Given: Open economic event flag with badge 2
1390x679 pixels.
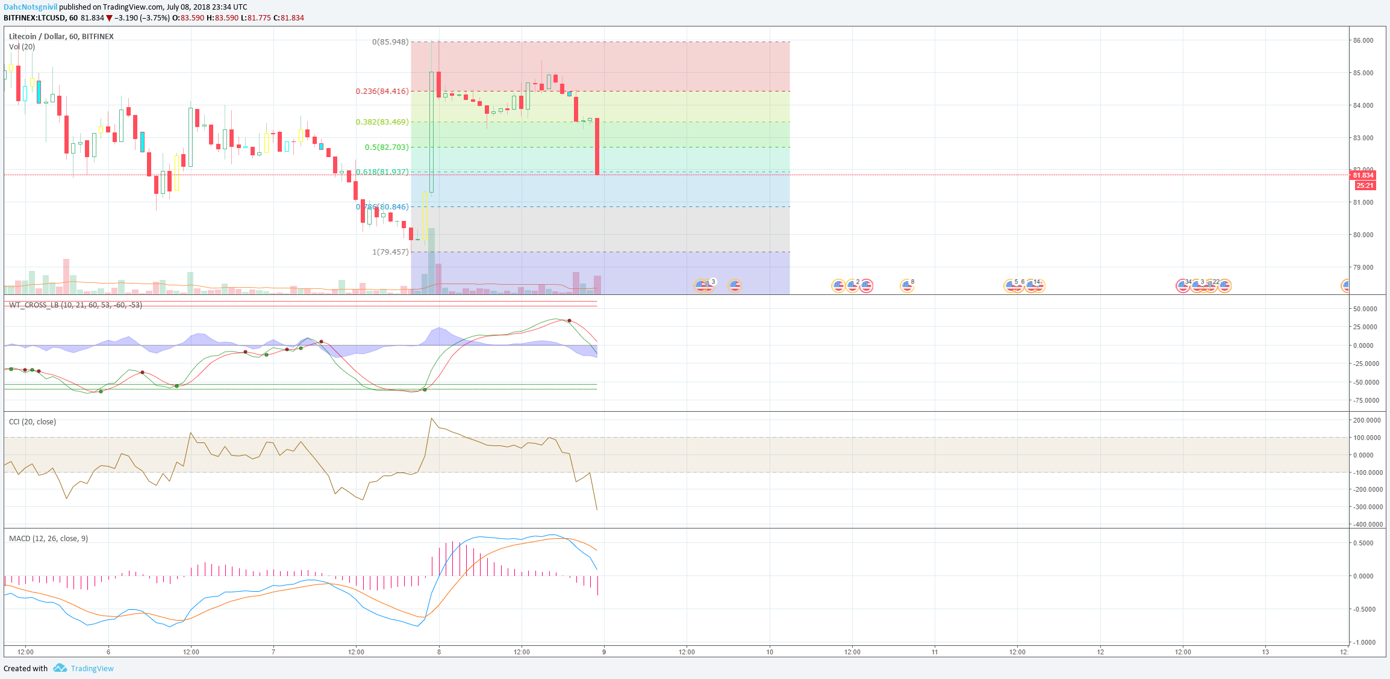Looking at the screenshot, I should click(852, 286).
